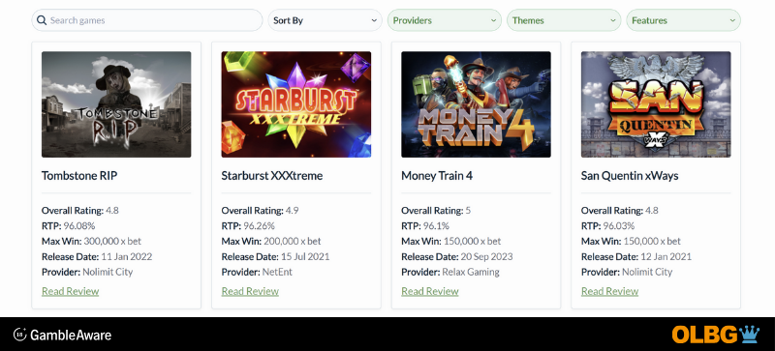Open the Tombstone RIP game thumbnail
Screen dimensions: 775x351
tap(116, 104)
